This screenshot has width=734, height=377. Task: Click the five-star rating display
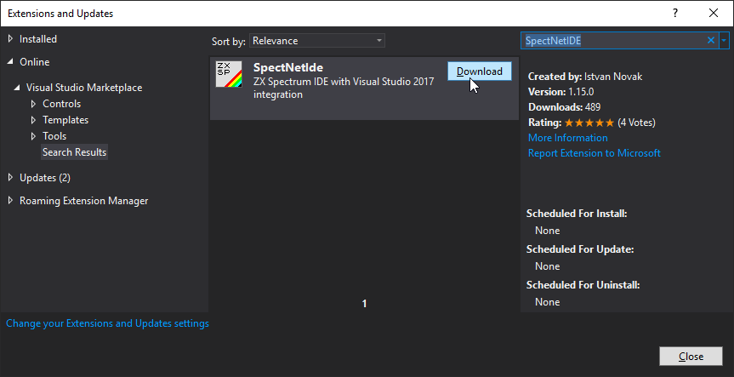589,123
